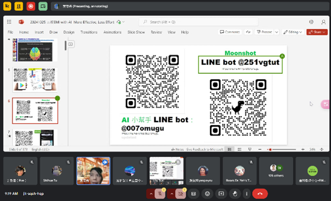
Task: Expand the microphone audio settings arrow
Action: 151,194
